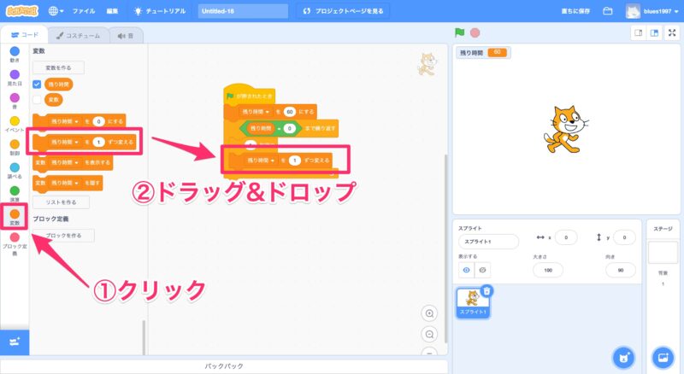Uncheck the 残り時間 variable checkbox
Viewport: 684px width, 374px height.
(x=37, y=85)
